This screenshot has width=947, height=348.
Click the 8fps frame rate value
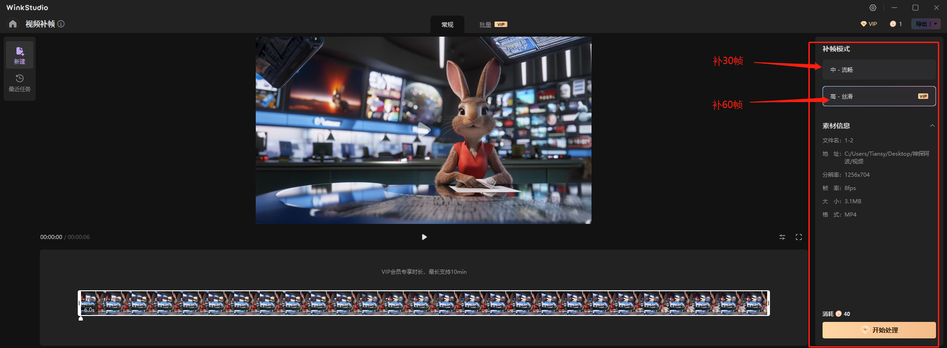click(x=850, y=188)
